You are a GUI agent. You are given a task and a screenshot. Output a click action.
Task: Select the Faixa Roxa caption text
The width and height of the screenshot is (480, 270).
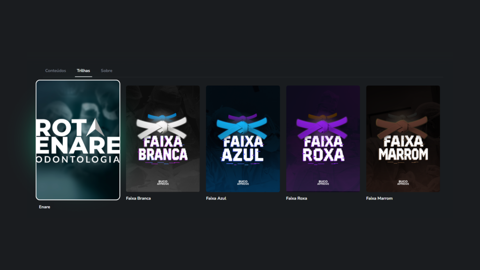pos(296,198)
